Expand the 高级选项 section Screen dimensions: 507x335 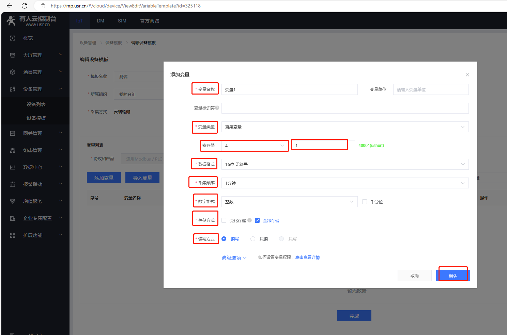[234, 258]
